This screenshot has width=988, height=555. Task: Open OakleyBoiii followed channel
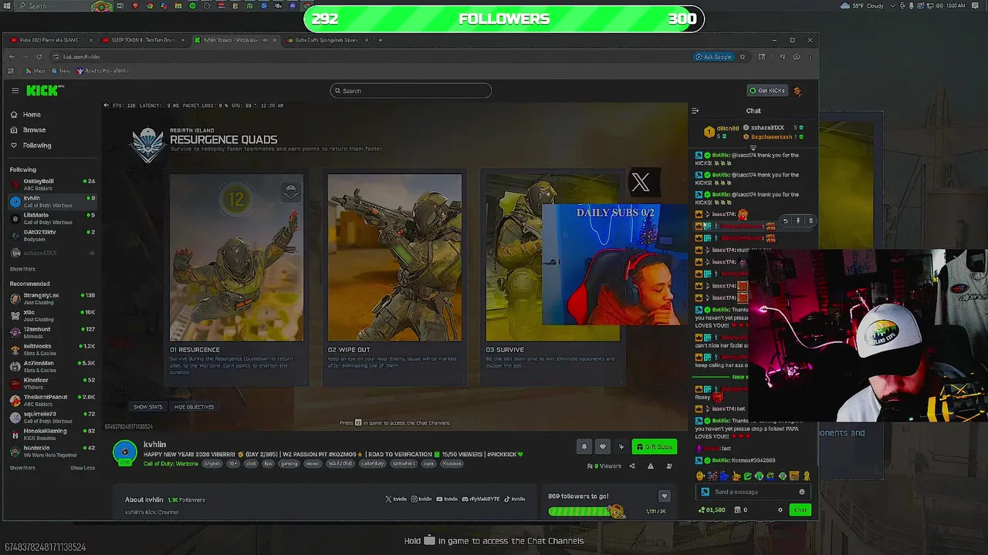coord(52,184)
